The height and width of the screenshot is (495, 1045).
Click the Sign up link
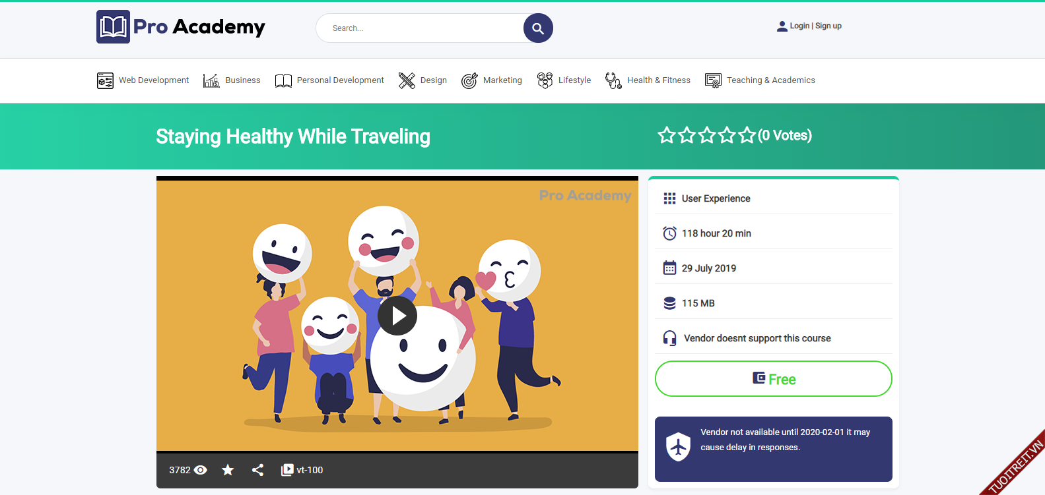[x=828, y=26]
